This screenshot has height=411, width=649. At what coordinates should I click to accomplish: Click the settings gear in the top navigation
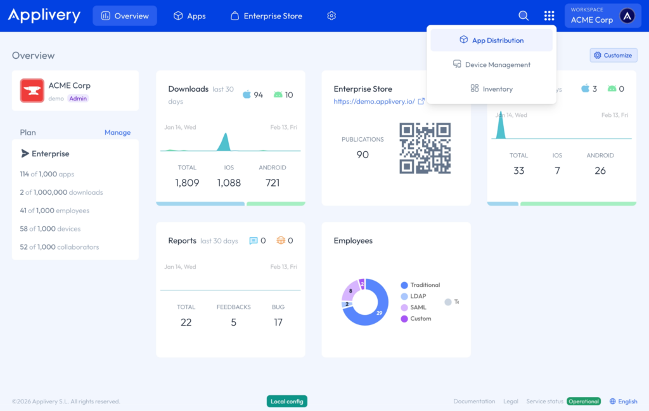click(x=331, y=15)
